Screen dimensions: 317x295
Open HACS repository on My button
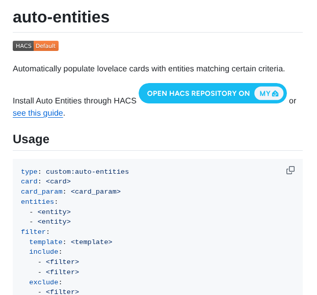click(x=213, y=93)
